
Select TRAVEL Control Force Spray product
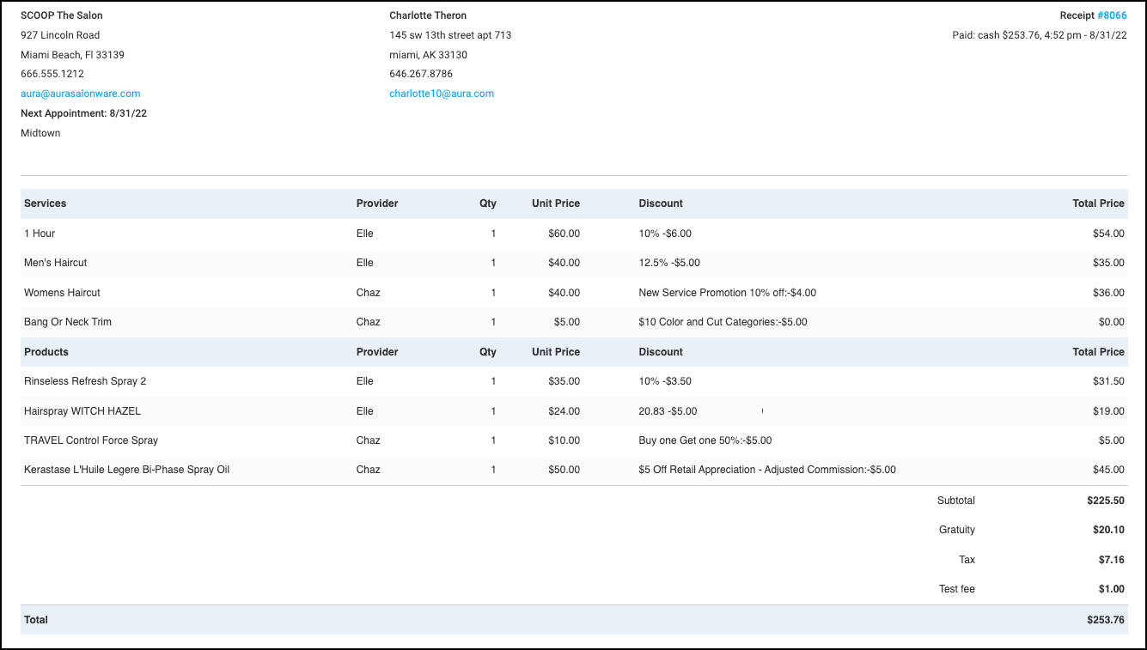[91, 440]
